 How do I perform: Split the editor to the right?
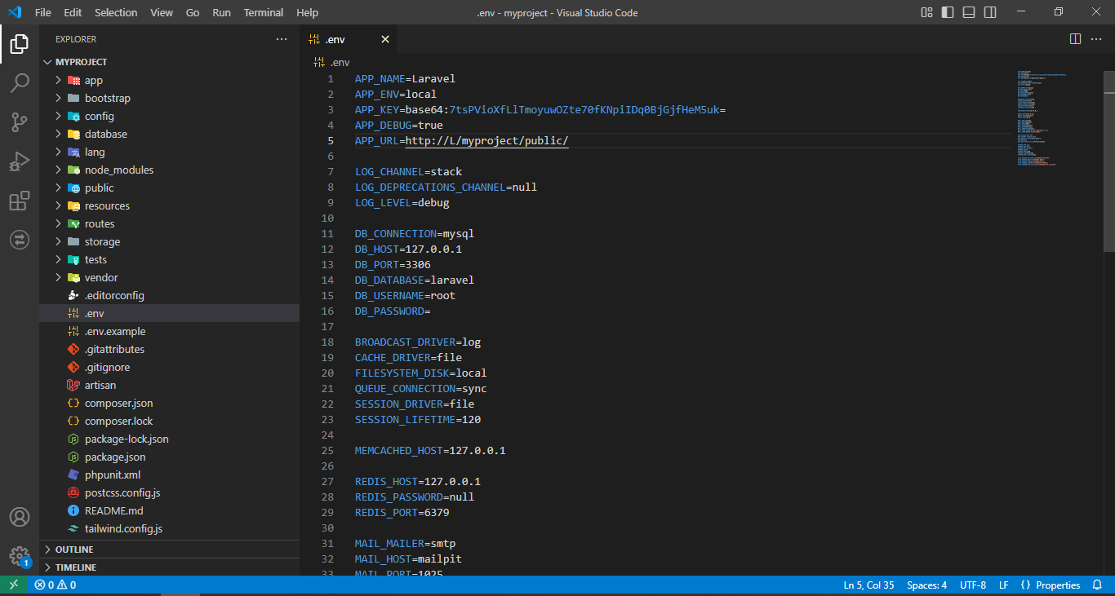(x=1074, y=38)
